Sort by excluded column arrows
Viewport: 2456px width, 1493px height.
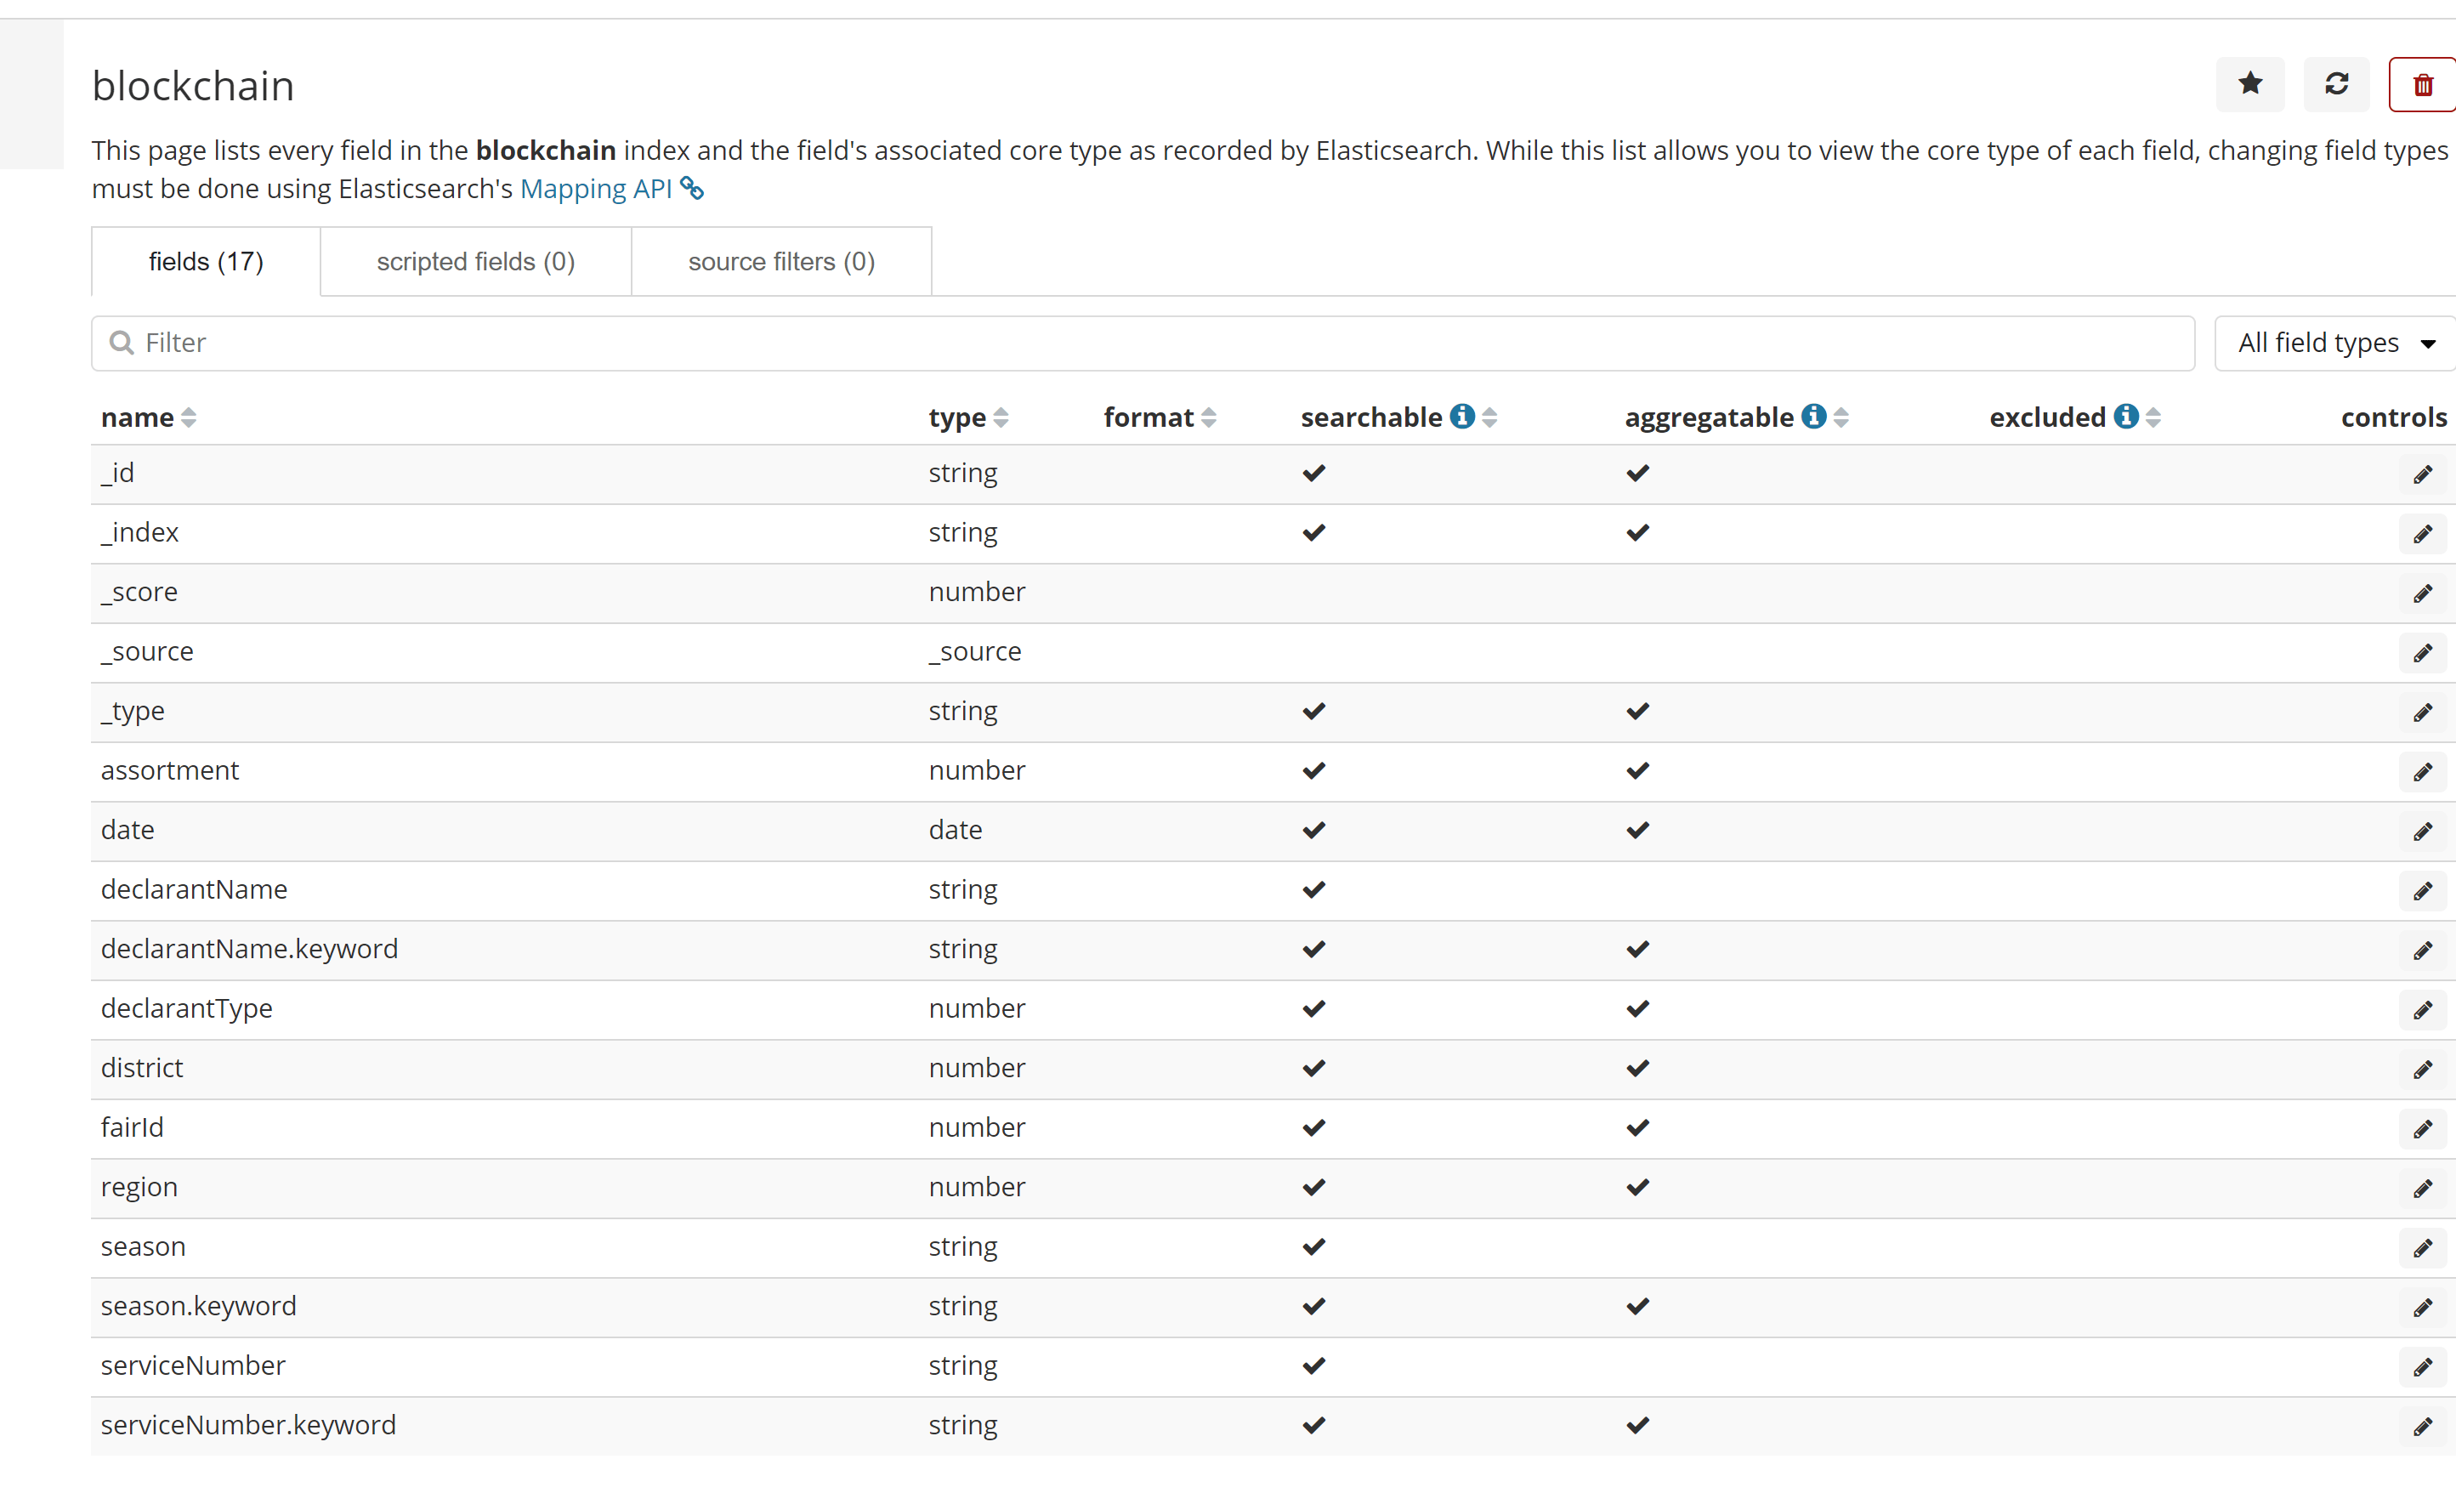[x=2153, y=417]
